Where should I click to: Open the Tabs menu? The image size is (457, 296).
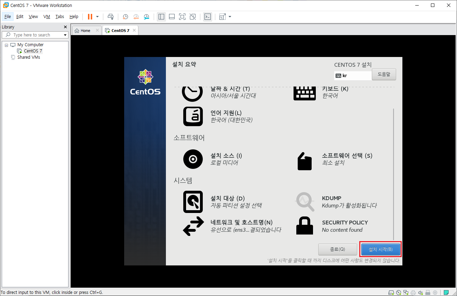tap(60, 17)
